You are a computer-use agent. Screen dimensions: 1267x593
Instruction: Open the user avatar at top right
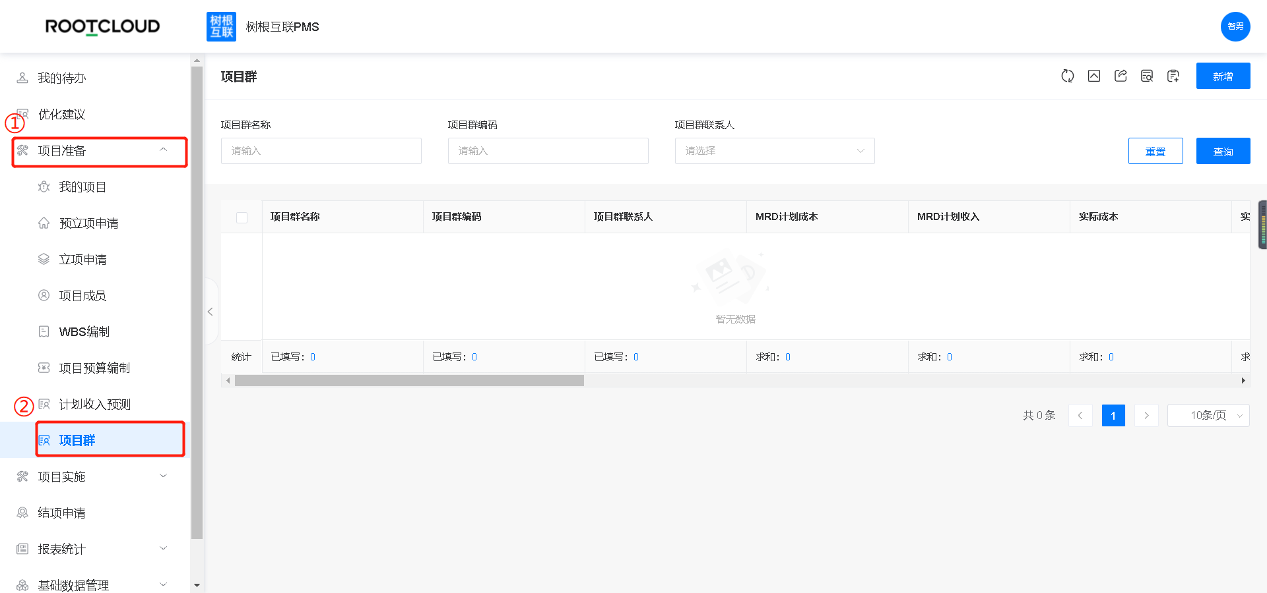pyautogui.click(x=1235, y=26)
